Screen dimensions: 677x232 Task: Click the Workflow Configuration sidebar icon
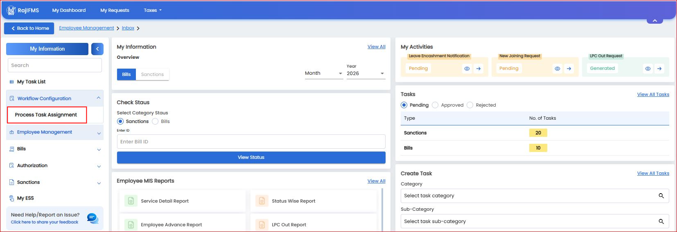point(12,98)
